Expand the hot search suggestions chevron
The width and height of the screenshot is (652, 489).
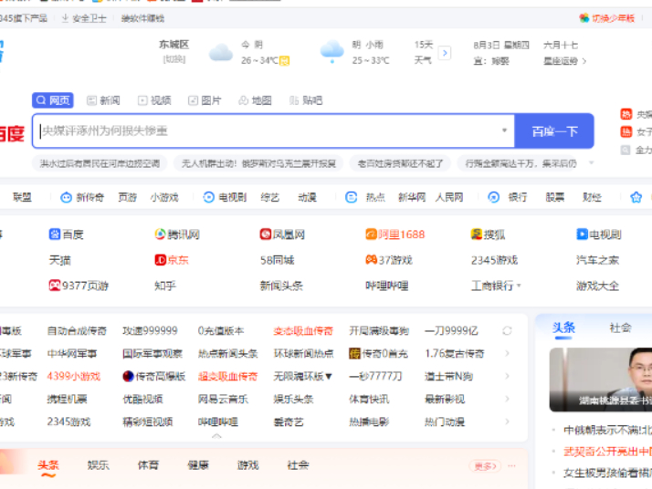[x=592, y=163]
